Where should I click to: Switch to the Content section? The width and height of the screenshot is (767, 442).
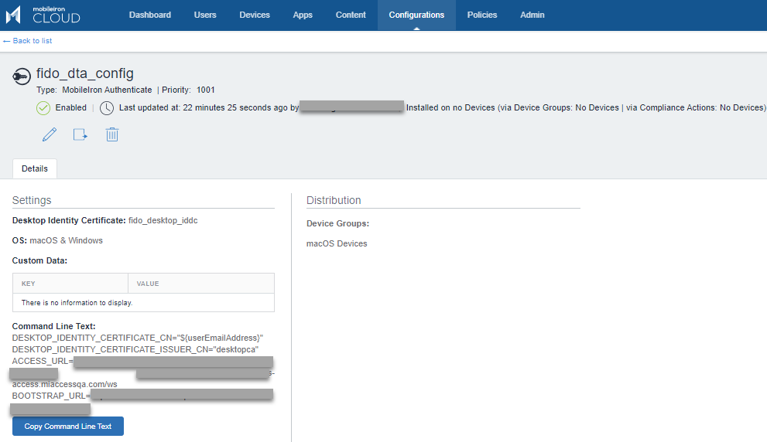pyautogui.click(x=351, y=15)
